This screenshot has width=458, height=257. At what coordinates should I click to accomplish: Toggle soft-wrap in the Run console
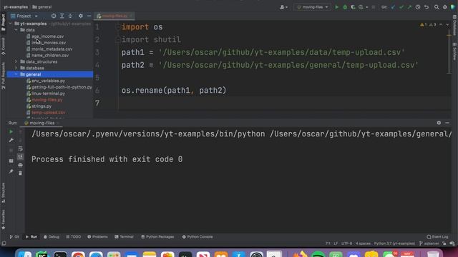tap(20, 149)
